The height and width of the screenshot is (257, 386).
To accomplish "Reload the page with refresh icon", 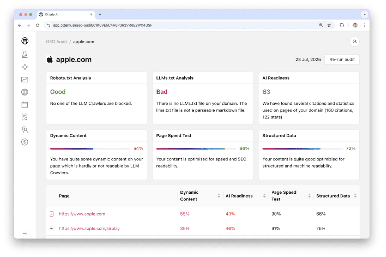I will 38,25.
